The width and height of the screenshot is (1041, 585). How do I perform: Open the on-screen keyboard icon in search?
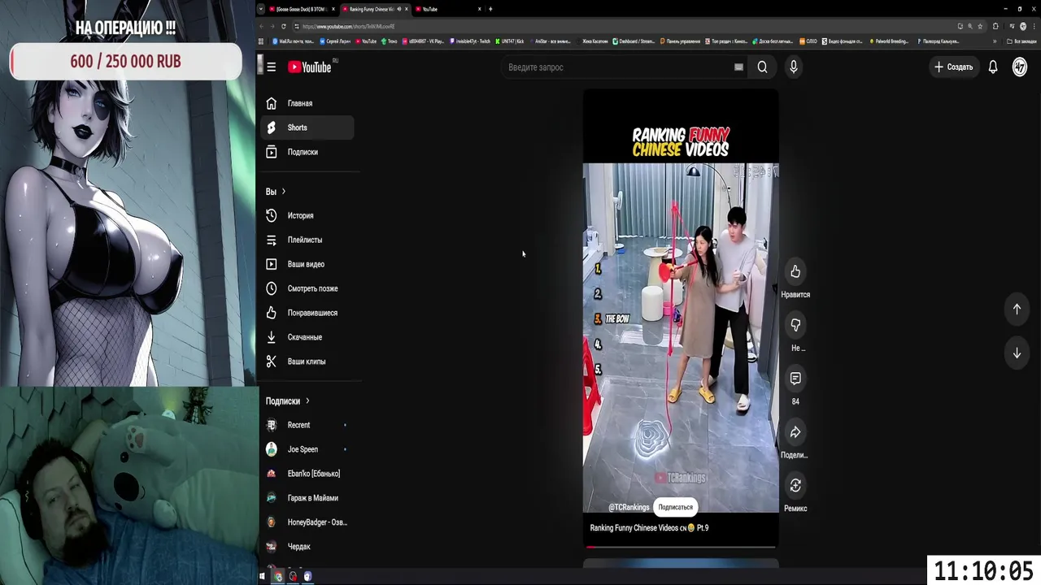738,67
